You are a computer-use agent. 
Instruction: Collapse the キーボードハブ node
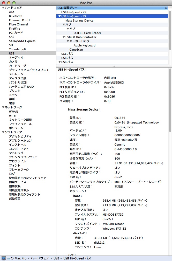click(68, 41)
